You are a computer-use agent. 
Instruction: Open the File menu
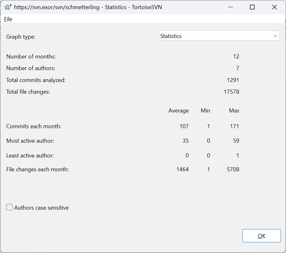(x=8, y=19)
